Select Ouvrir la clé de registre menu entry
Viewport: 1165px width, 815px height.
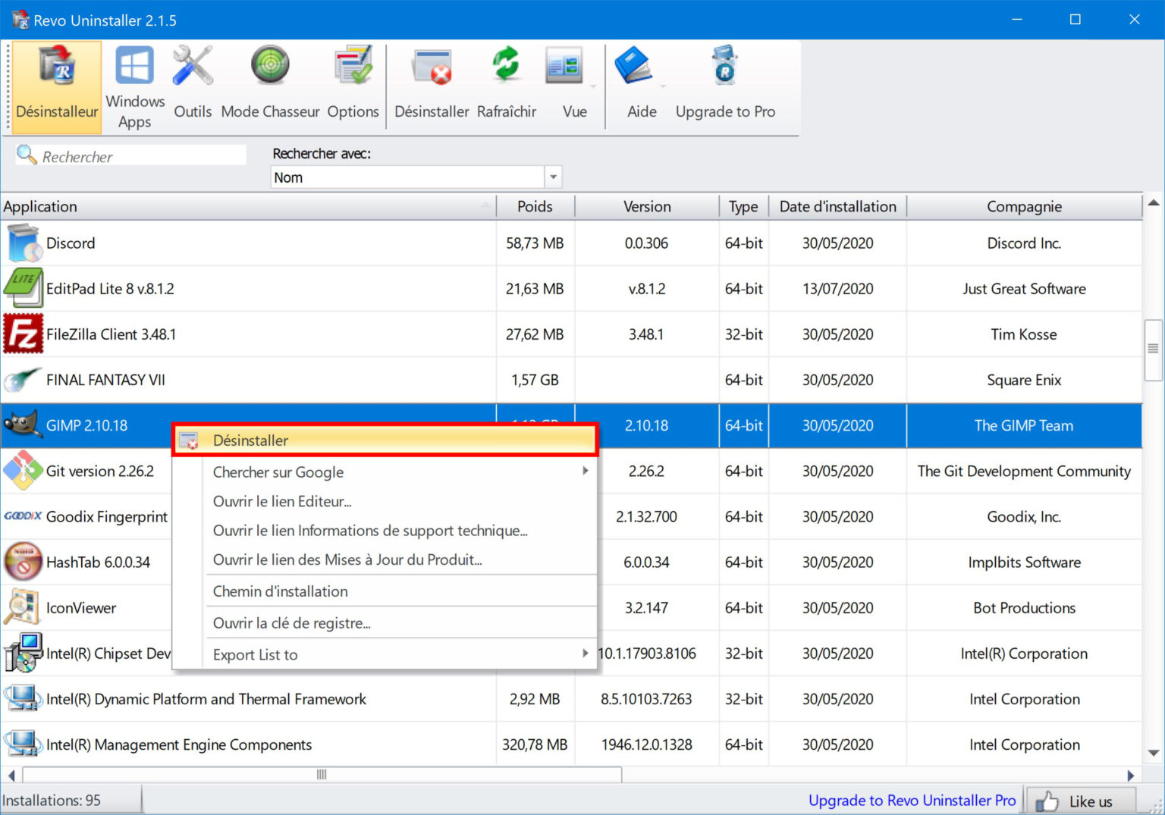click(291, 622)
